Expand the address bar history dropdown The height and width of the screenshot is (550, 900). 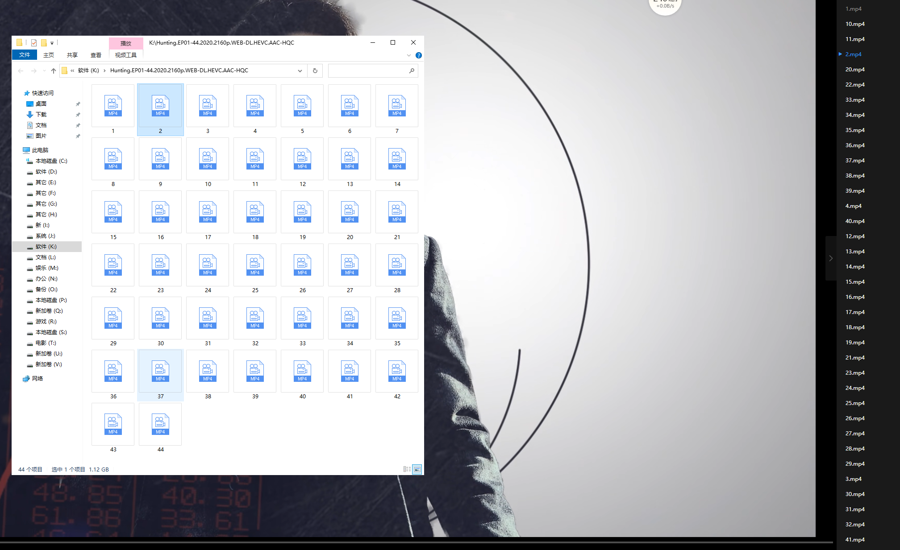(300, 70)
